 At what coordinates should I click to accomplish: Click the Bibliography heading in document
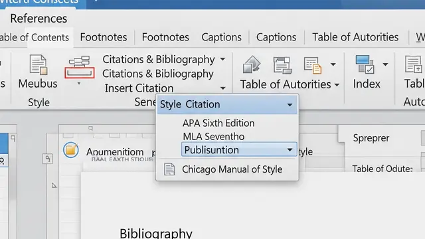156,233
